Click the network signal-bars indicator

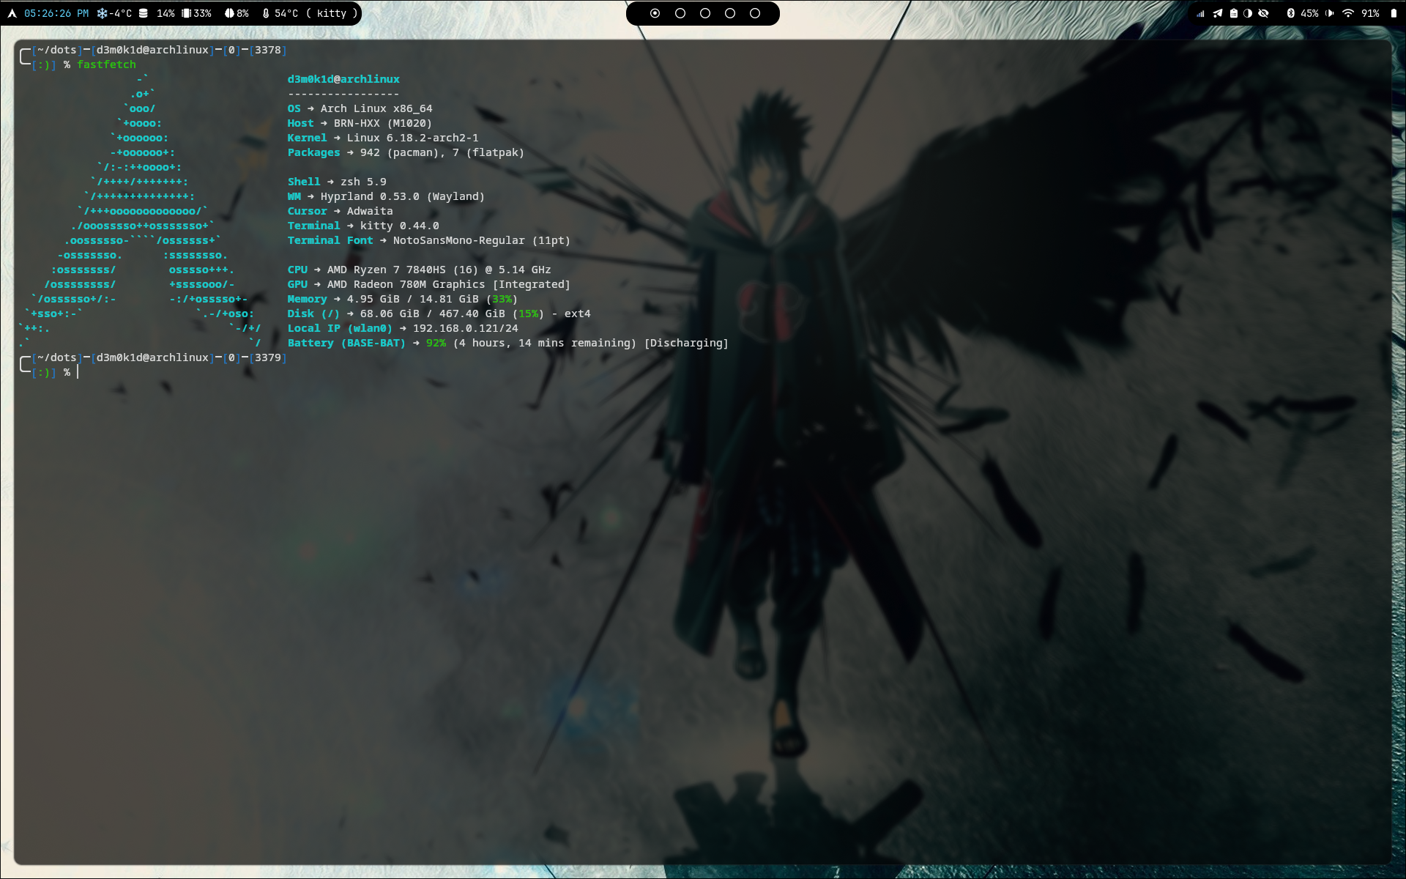pos(1201,12)
